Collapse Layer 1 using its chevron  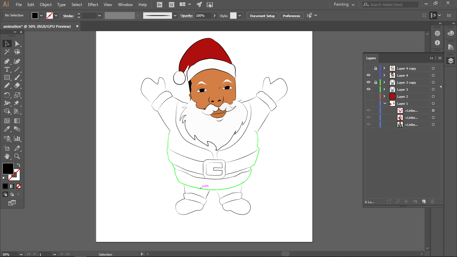384,103
